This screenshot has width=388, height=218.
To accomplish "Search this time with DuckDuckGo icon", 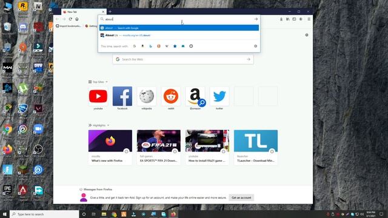I will [159, 46].
